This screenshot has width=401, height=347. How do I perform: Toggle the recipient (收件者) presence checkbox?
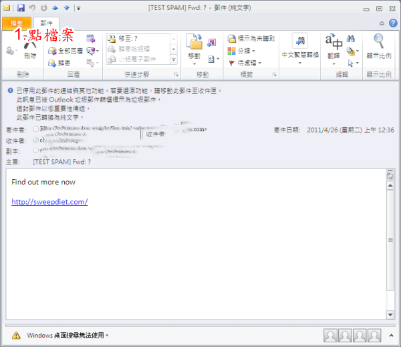(36, 140)
